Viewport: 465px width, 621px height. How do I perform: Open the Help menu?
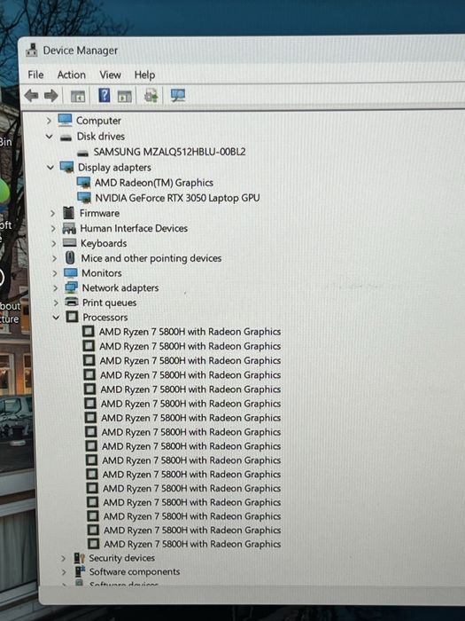click(144, 75)
